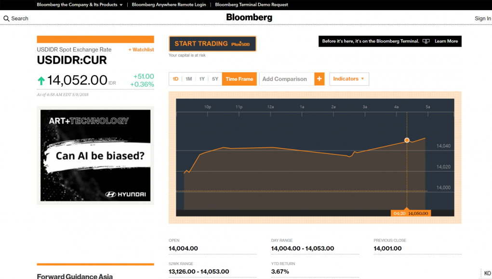Viewport: 492px width, 279px height.
Task: Expand the Indicators dropdown
Action: coord(349,79)
